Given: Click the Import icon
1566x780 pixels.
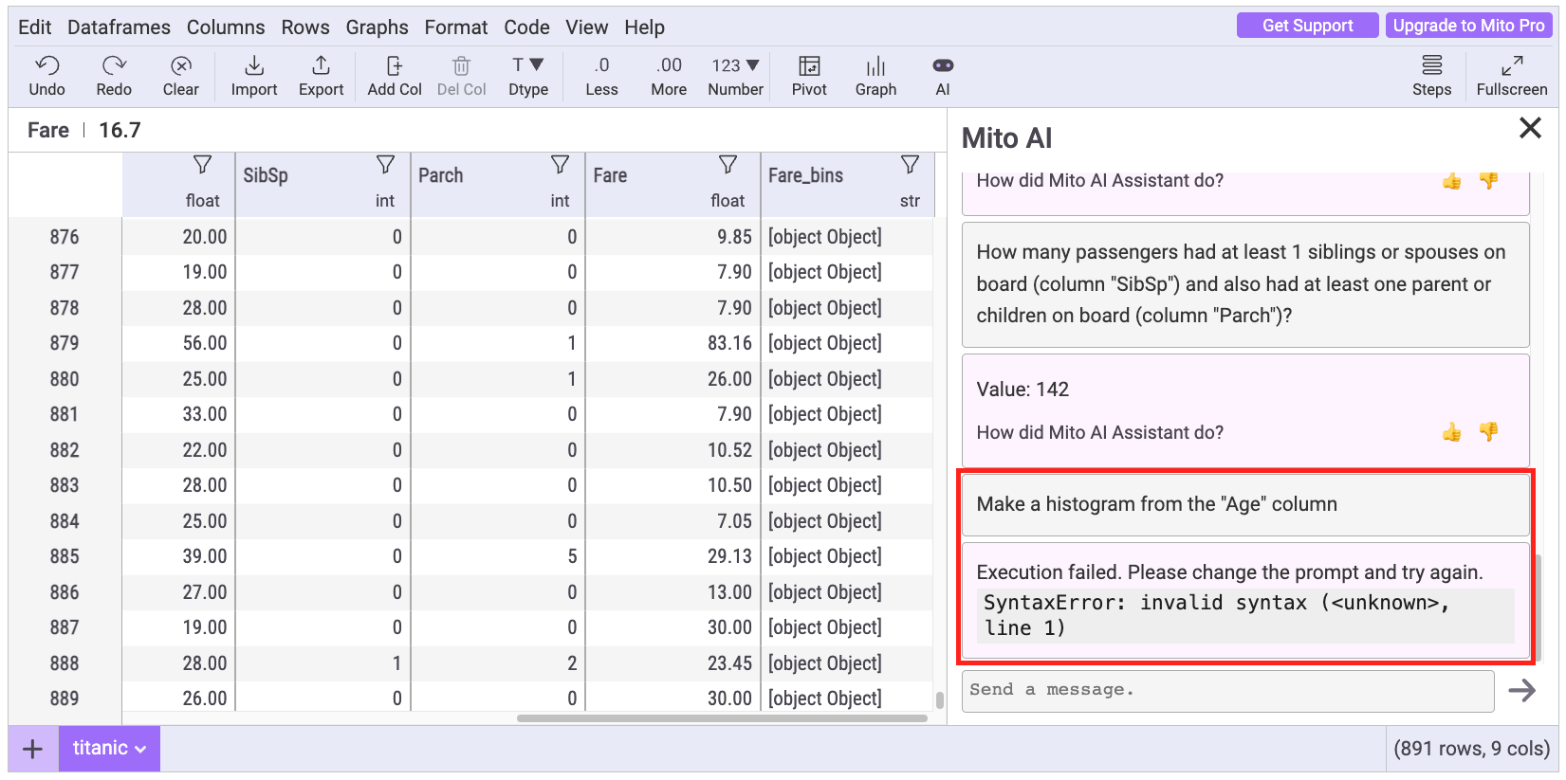Looking at the screenshot, I should [254, 66].
